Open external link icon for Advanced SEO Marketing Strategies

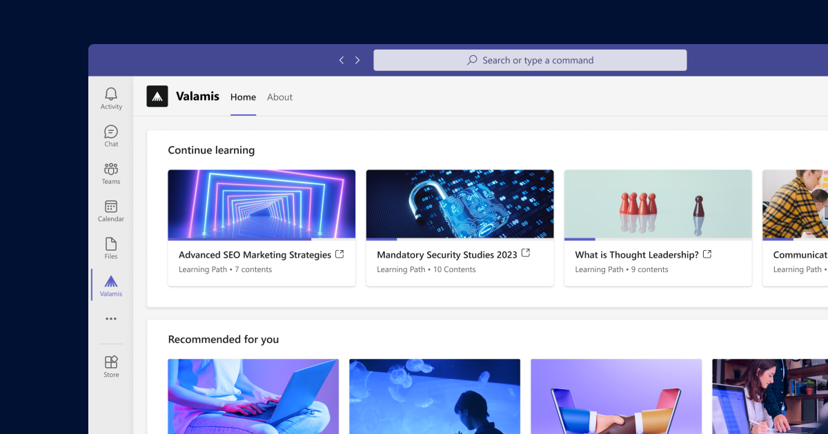coord(339,254)
